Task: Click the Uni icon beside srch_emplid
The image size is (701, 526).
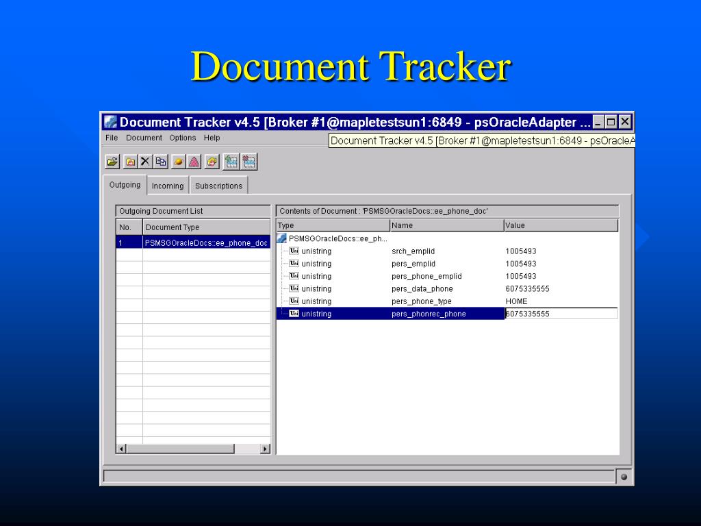Action: coord(294,251)
